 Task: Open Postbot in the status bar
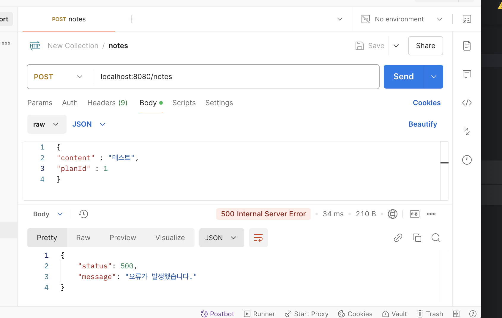pyautogui.click(x=217, y=314)
